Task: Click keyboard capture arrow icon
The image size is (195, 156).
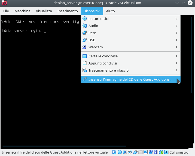Action: 166,152
